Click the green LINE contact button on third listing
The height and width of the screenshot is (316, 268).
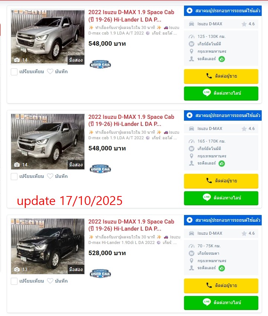pyautogui.click(x=221, y=303)
